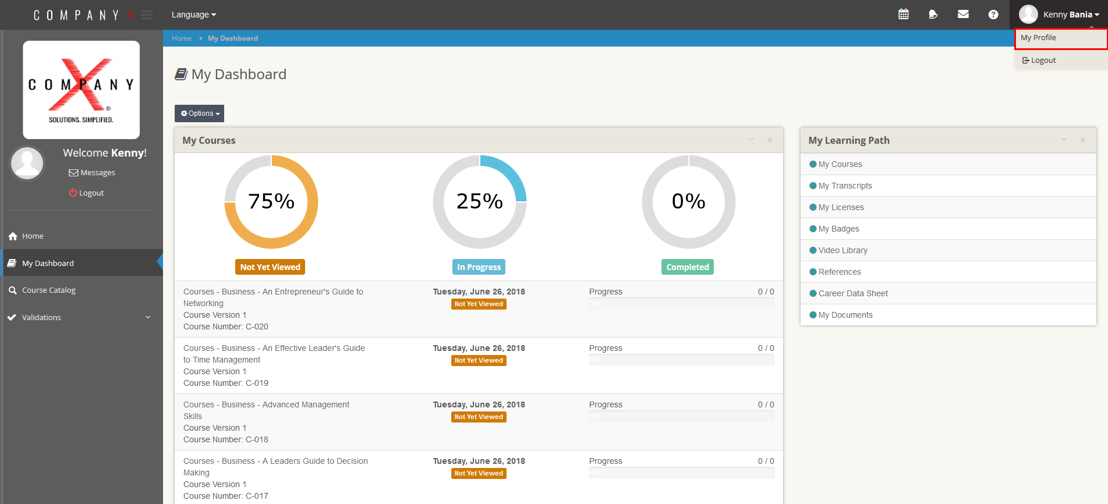Close the My Learning Path panel
This screenshot has height=504, width=1108.
click(1082, 140)
